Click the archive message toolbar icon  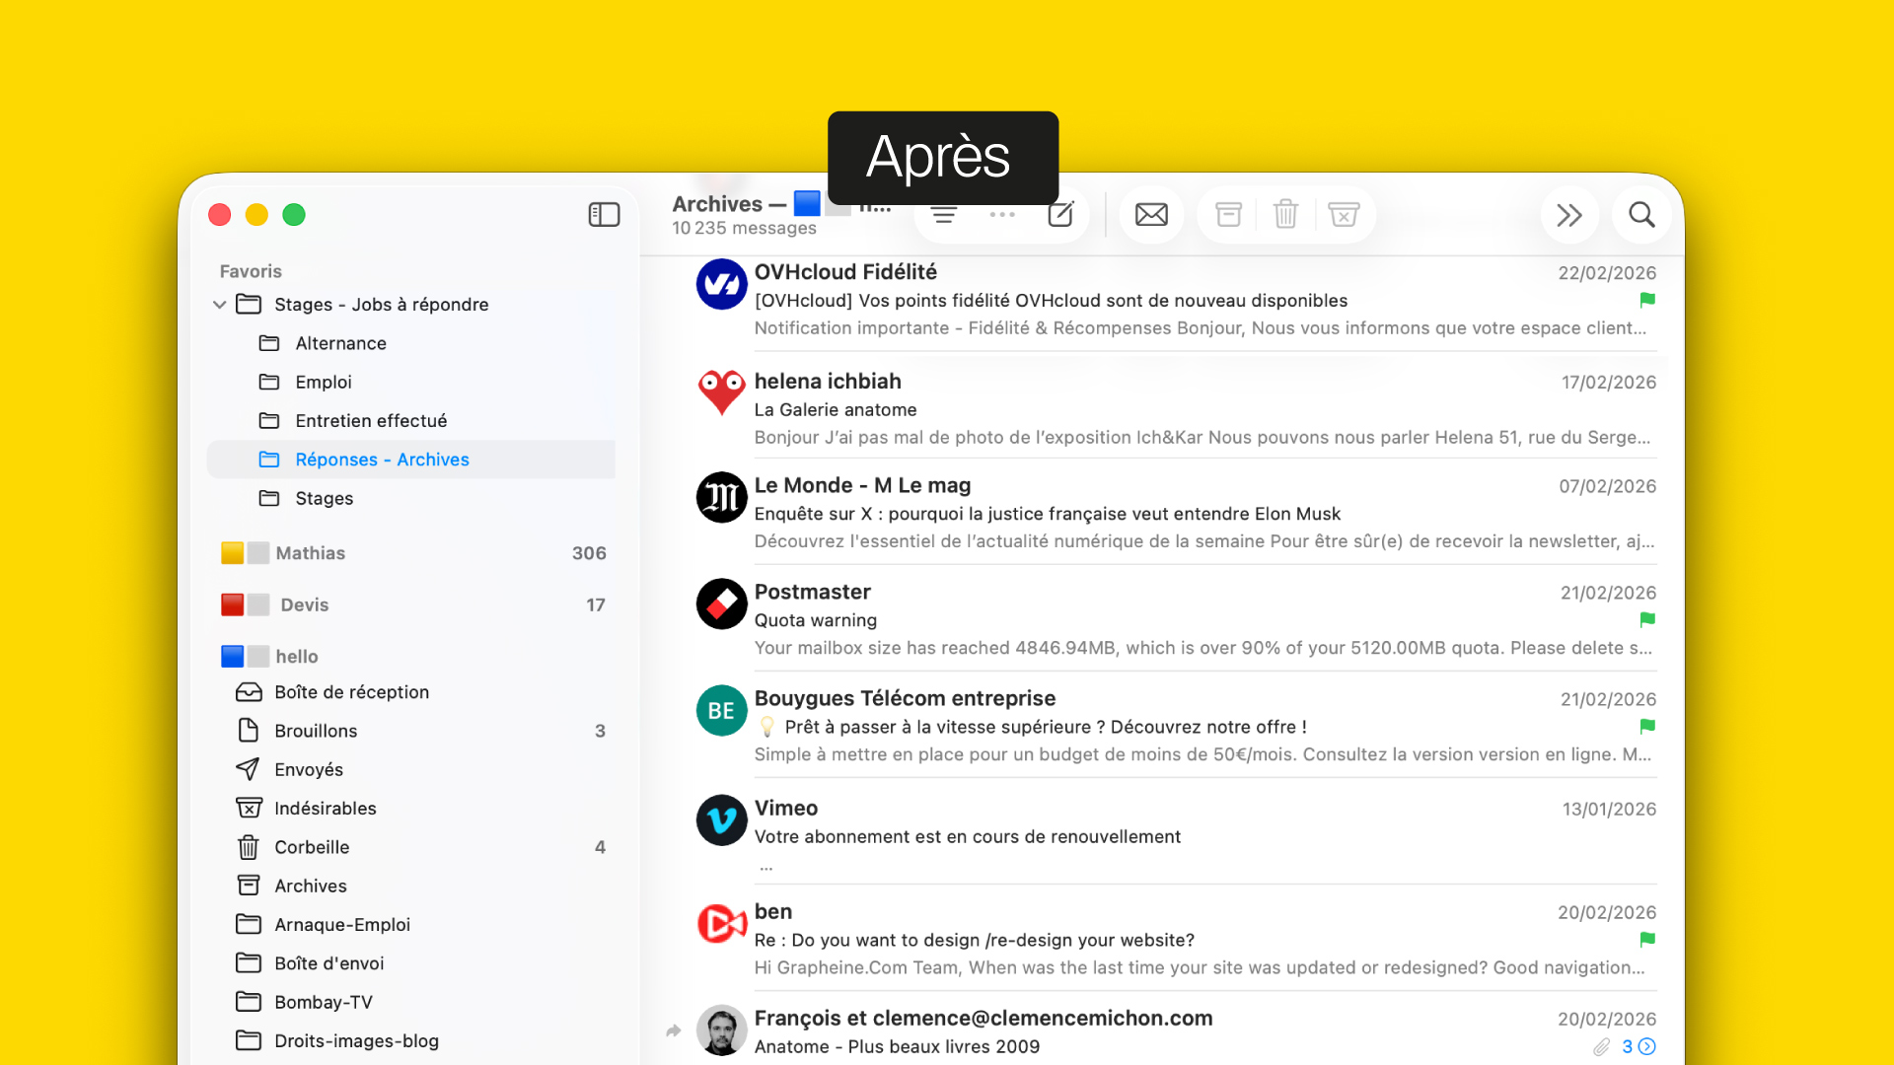(1228, 215)
